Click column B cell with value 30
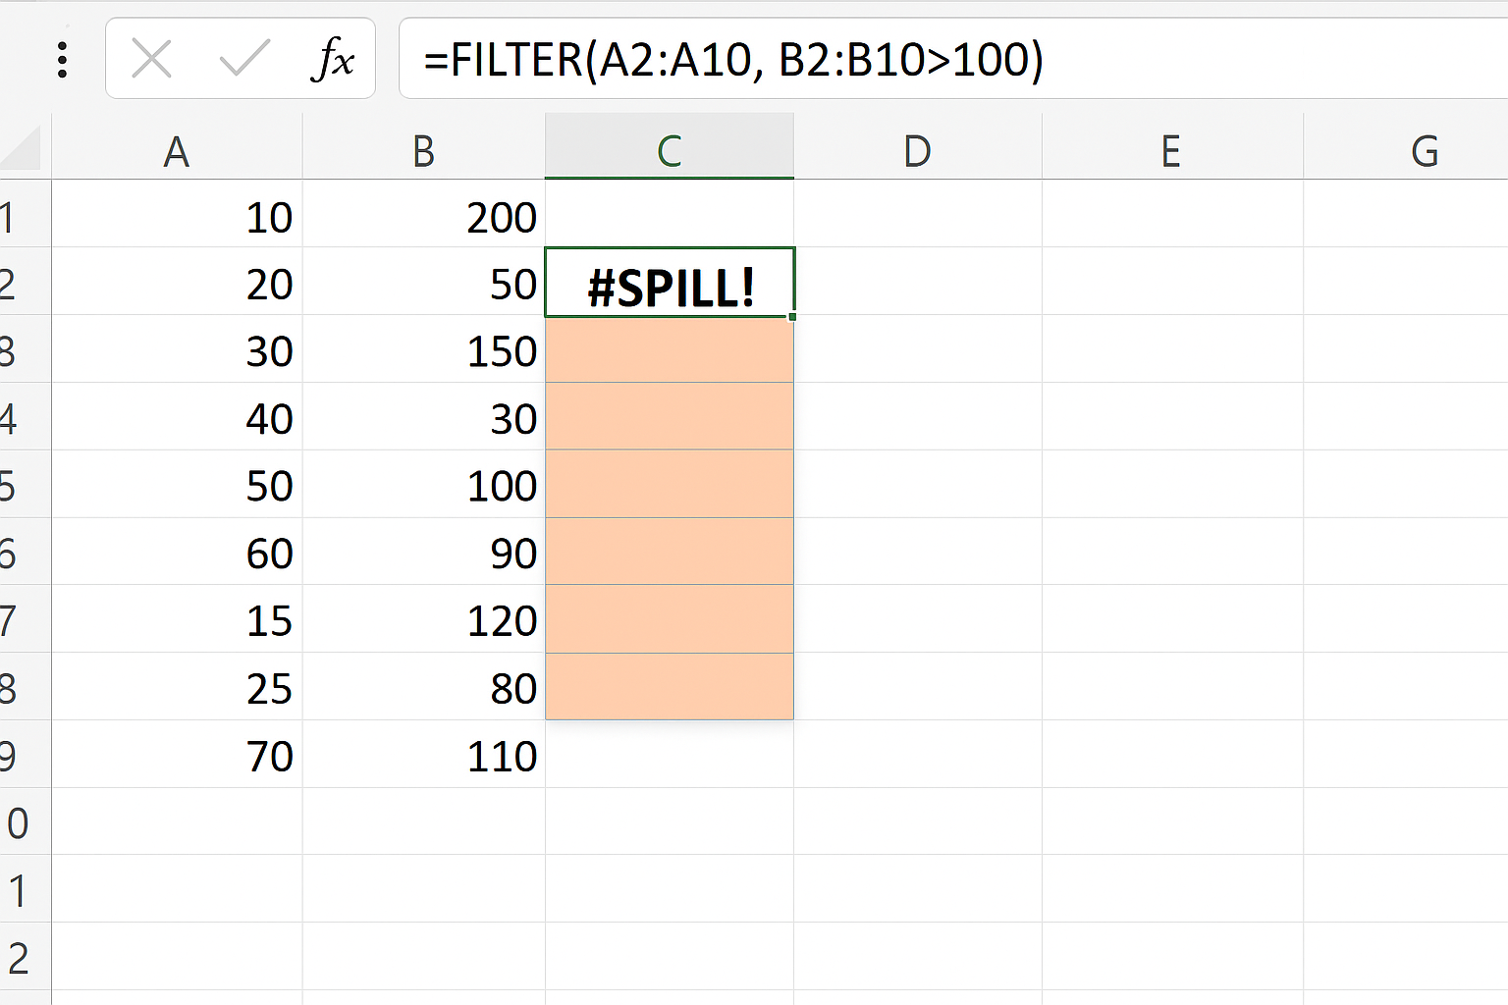Image resolution: width=1508 pixels, height=1005 pixels. pyautogui.click(x=424, y=417)
